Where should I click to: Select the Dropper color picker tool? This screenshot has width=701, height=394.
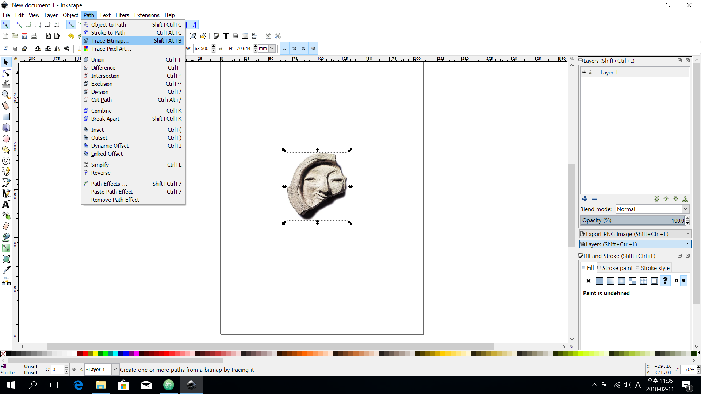pos(6,270)
